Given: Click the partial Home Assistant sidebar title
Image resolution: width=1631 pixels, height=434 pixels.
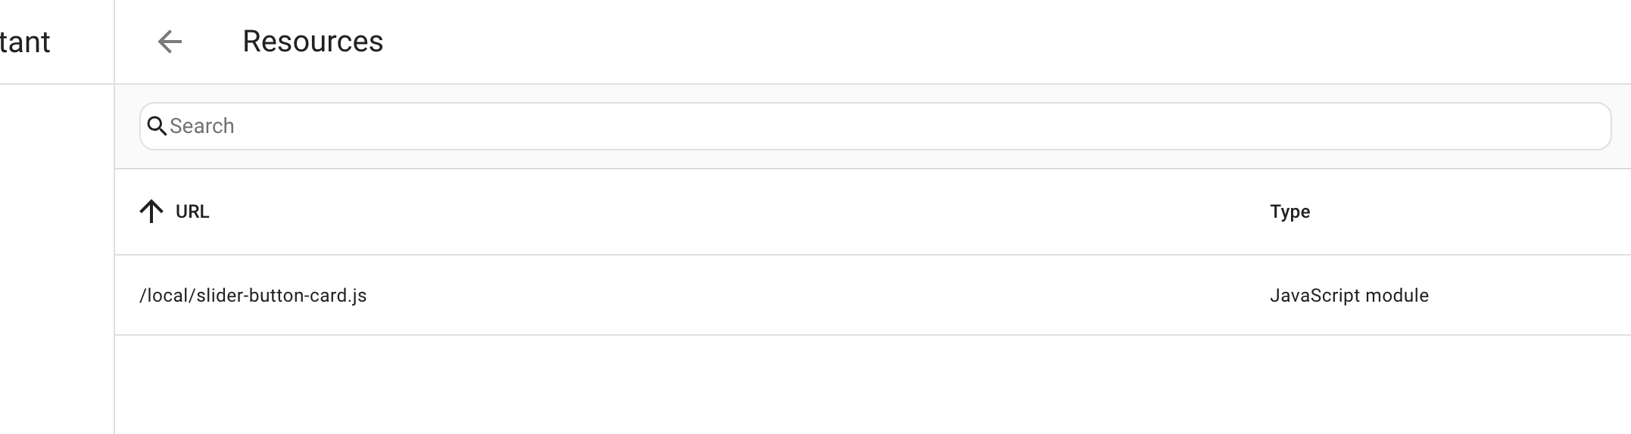Looking at the screenshot, I should click(25, 42).
